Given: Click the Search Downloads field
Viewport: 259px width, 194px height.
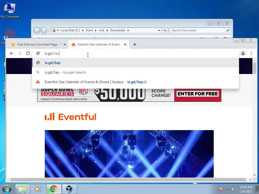Looking at the screenshot, I should coord(200,30).
